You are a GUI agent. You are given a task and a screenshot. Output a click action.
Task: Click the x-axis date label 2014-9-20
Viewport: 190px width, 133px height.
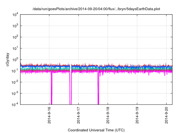[x=166, y=115]
